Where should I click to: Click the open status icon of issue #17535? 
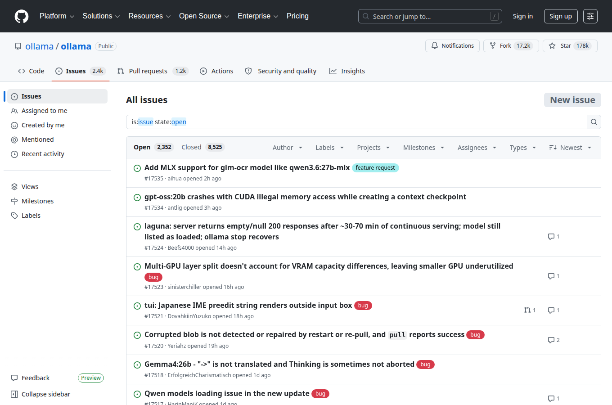coord(137,168)
